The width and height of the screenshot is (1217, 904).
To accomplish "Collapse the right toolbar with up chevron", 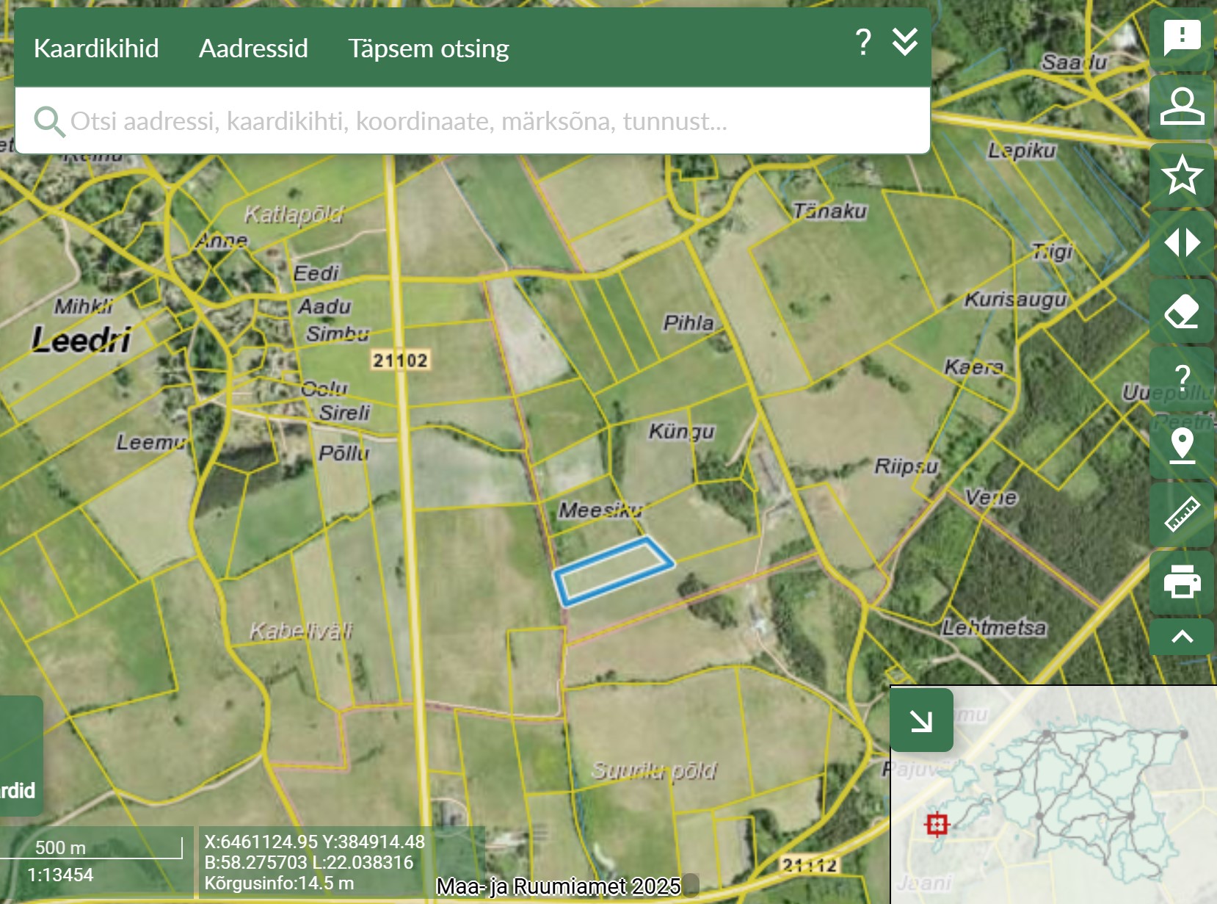I will pos(1181,637).
